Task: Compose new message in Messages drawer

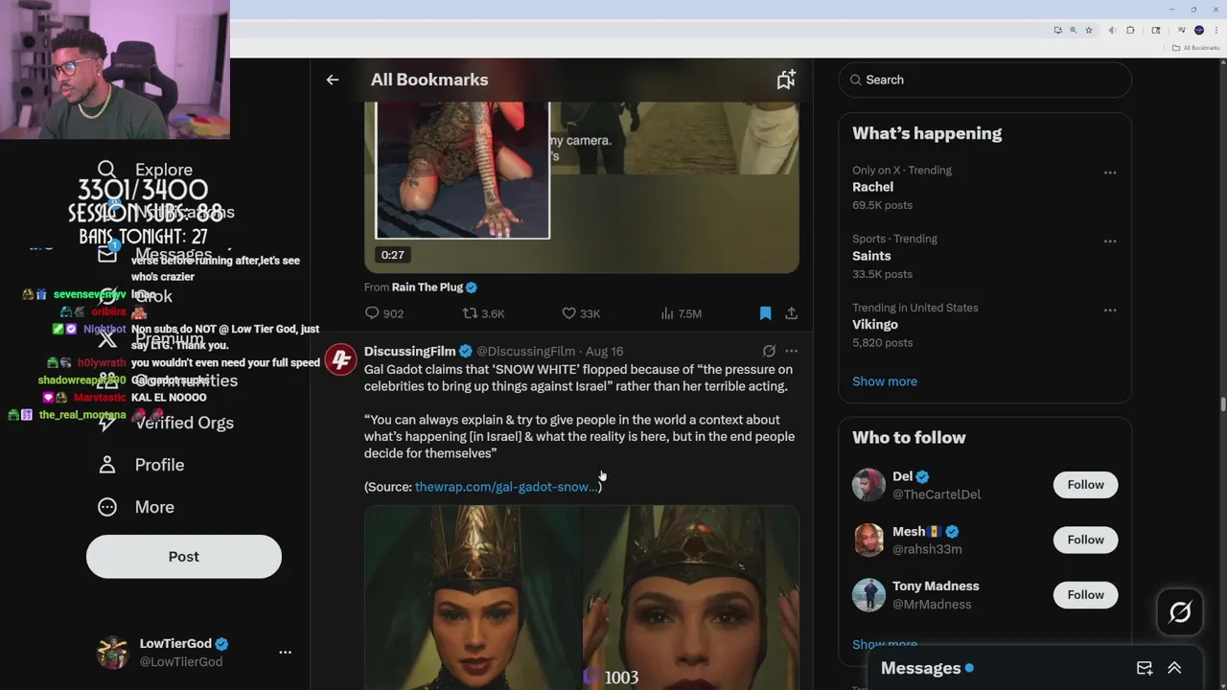Action: [1145, 668]
